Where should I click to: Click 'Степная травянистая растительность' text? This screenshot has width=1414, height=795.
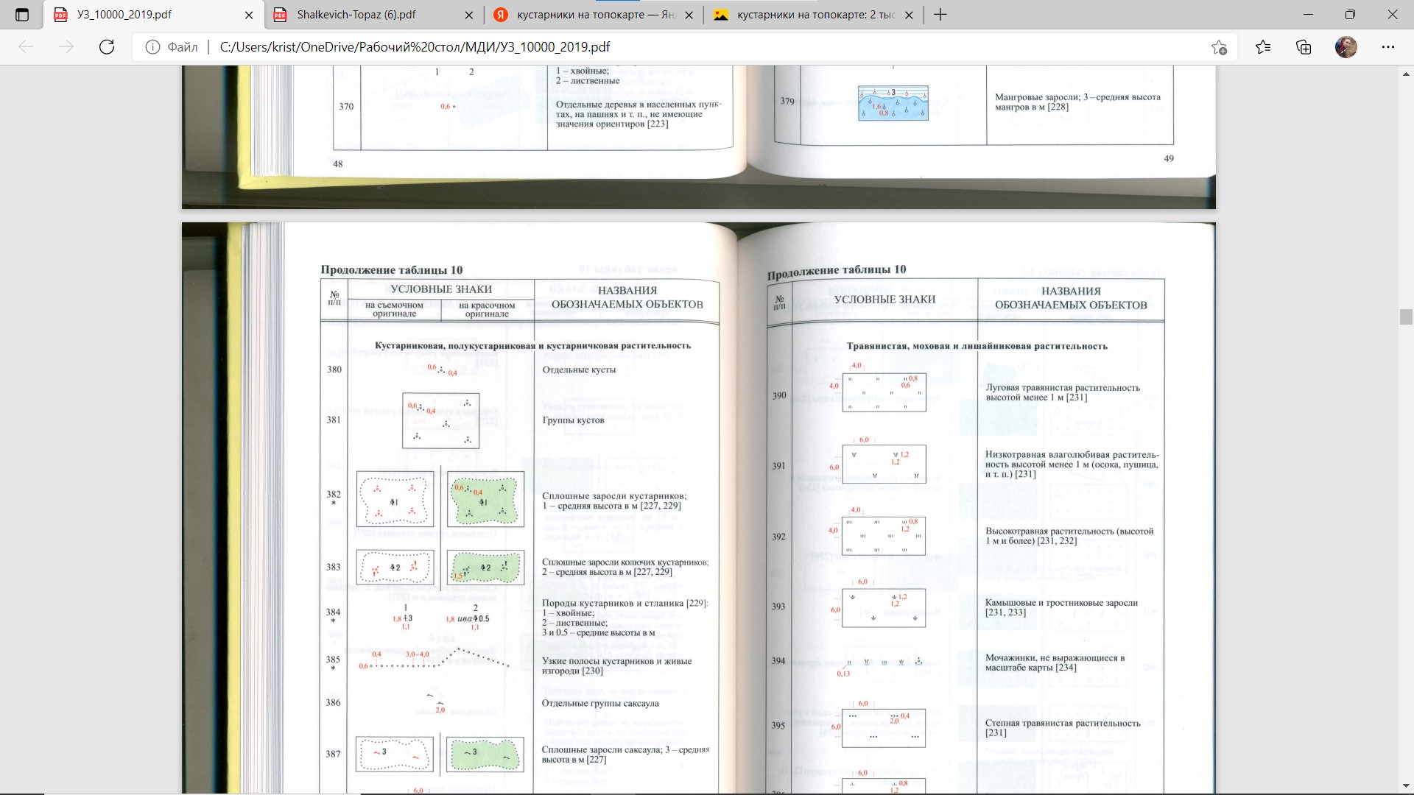(1063, 727)
